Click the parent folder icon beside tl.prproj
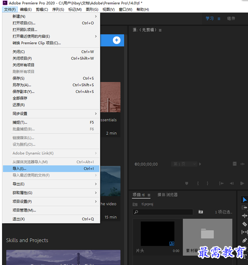This screenshot has height=265, width=248. pyautogui.click(x=135, y=204)
